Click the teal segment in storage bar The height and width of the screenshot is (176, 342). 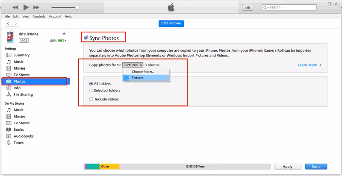click(x=93, y=167)
